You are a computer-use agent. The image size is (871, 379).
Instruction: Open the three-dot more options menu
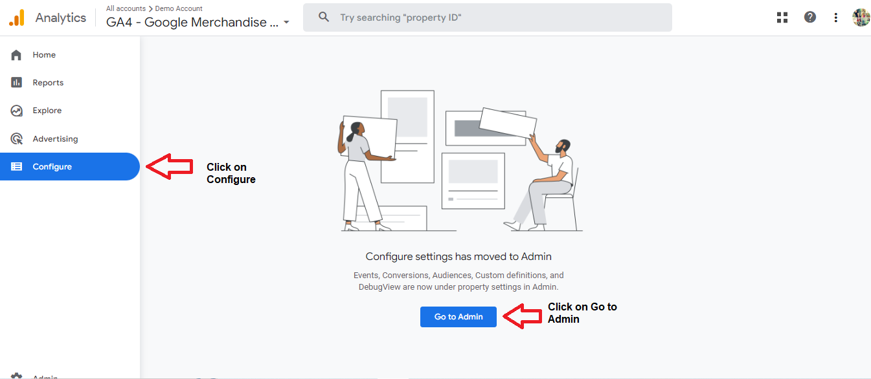pos(836,17)
